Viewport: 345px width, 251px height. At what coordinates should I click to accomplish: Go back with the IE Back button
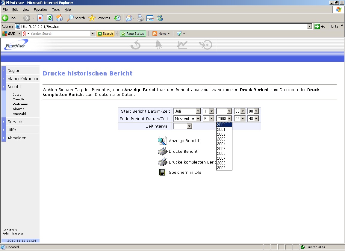pyautogui.click(x=9, y=18)
